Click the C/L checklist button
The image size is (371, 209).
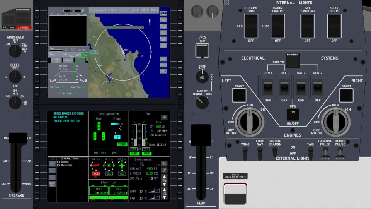click(52, 164)
